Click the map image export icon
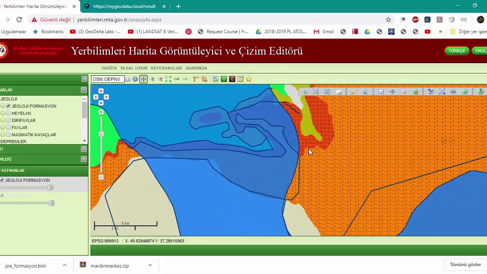The height and width of the screenshot is (274, 487). pos(216,79)
